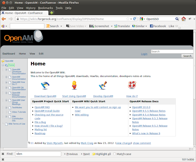This screenshot has height=162, width=196.
Task: Open the OpenAM FAQ link
Action: 42,107
